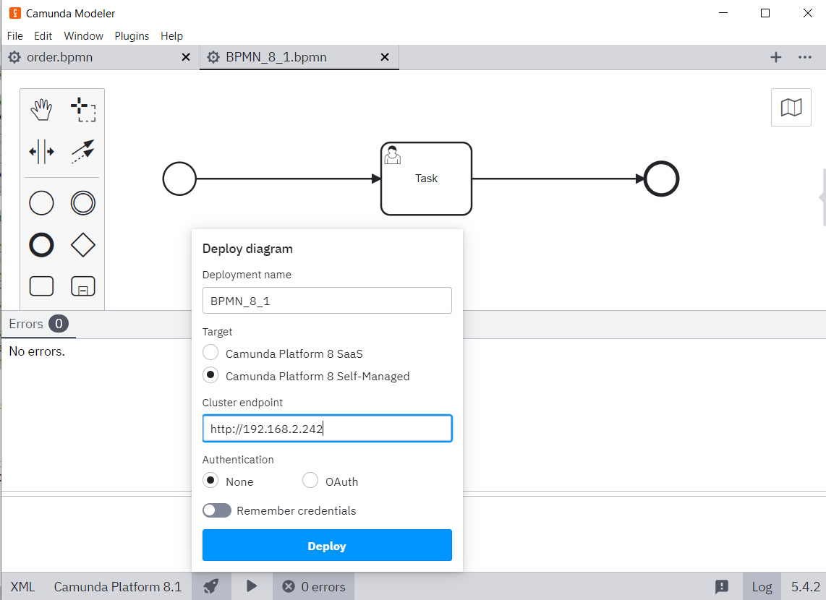Viewport: 826px width, 600px height.
Task: Open the Plugins menu
Action: [x=132, y=36]
